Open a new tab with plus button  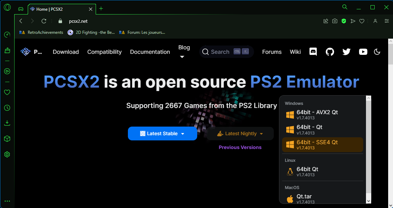101,9
